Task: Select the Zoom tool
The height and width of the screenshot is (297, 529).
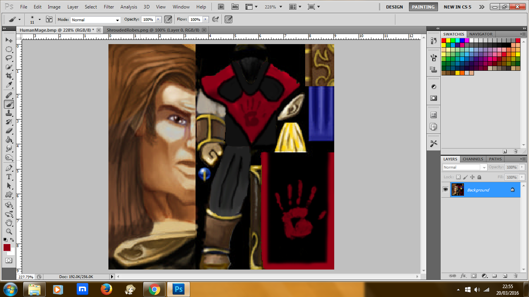Action: [9, 232]
